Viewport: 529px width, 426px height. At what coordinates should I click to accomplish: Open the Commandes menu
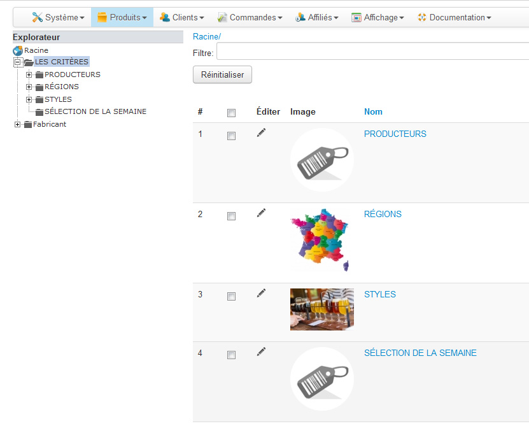tap(250, 17)
